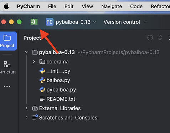Viewport: 170px width, 133px height.
Task: Open the pybalboa-0.13 project dropdown
Action: (76, 22)
